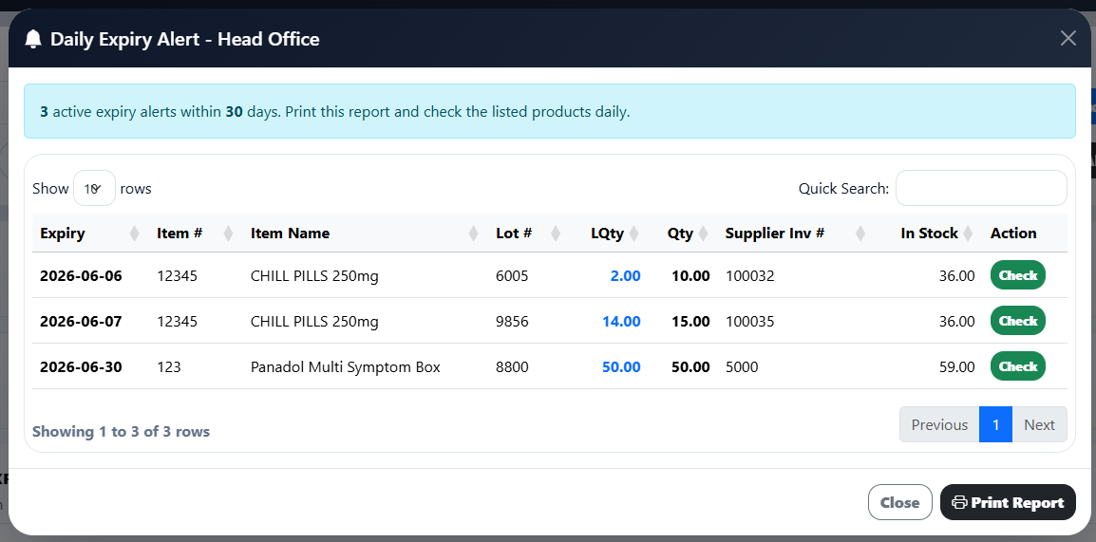Click lot number 8800
Screen dimensions: 1096x542
pos(512,366)
